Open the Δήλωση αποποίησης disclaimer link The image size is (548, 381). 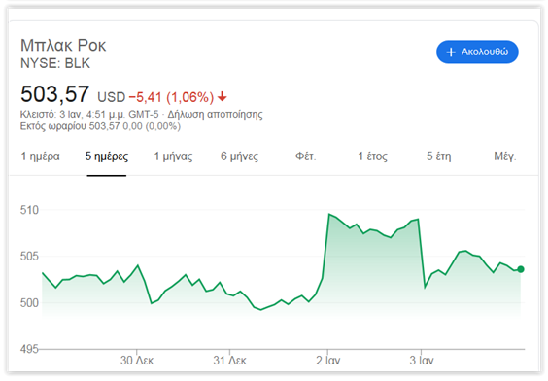(216, 114)
